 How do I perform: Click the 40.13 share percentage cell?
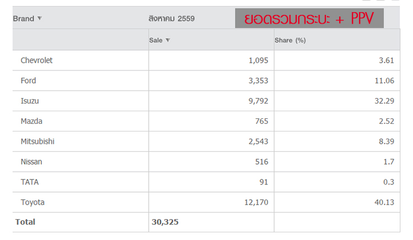384,202
